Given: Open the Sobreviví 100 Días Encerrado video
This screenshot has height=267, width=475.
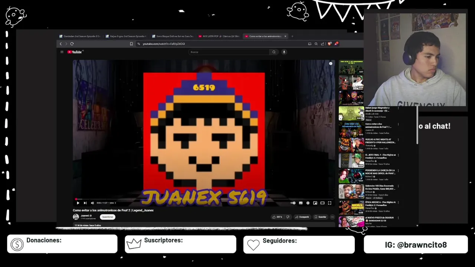Looking at the screenshot, I should (x=351, y=192).
